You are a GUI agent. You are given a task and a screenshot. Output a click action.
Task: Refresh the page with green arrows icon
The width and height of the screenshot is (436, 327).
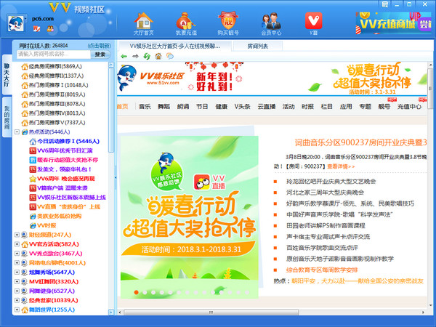click(x=147, y=57)
